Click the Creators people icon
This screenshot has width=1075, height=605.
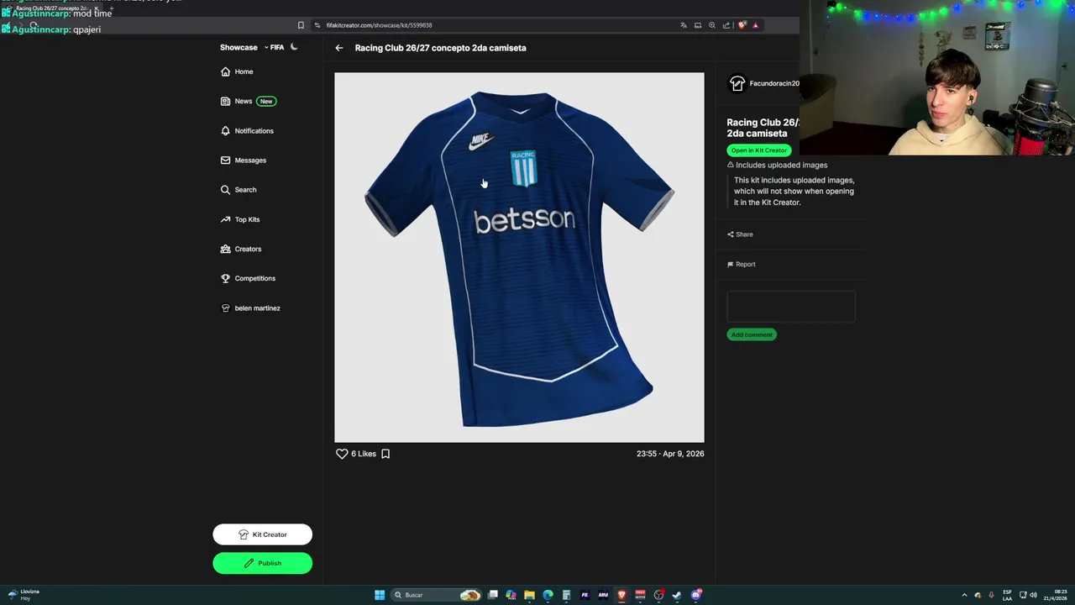pos(225,249)
